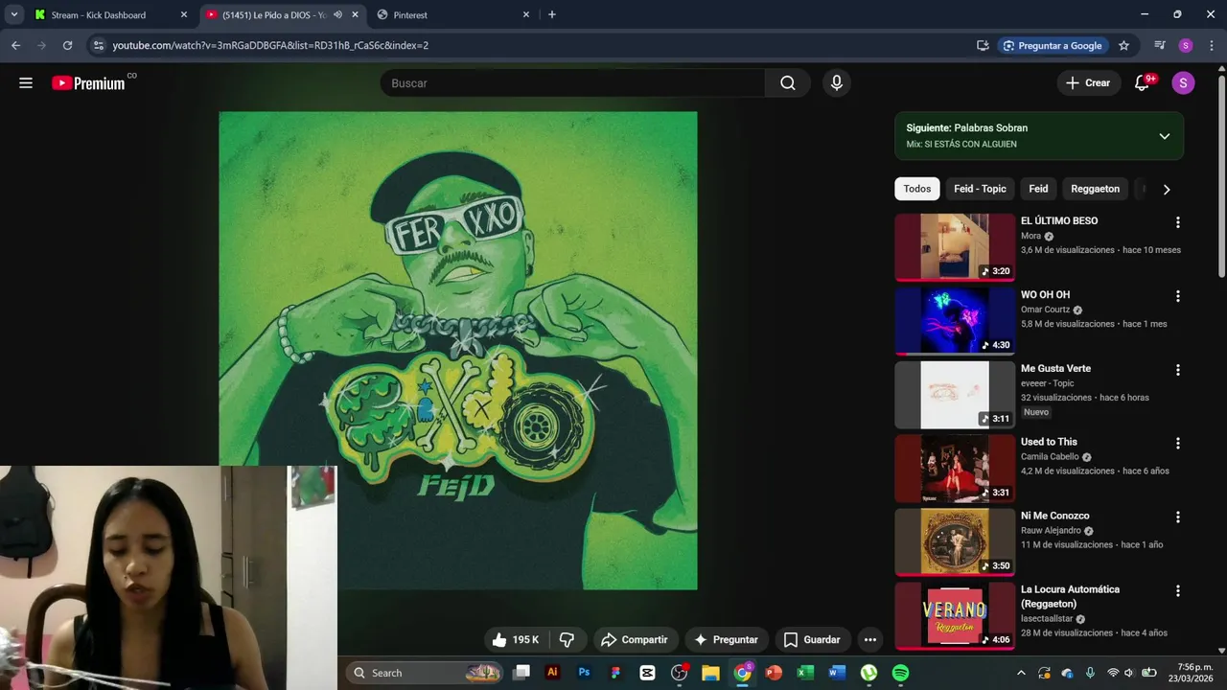1227x690 pixels.
Task: Open options for EL ÚLTIMO BESO video
Action: click(x=1178, y=222)
